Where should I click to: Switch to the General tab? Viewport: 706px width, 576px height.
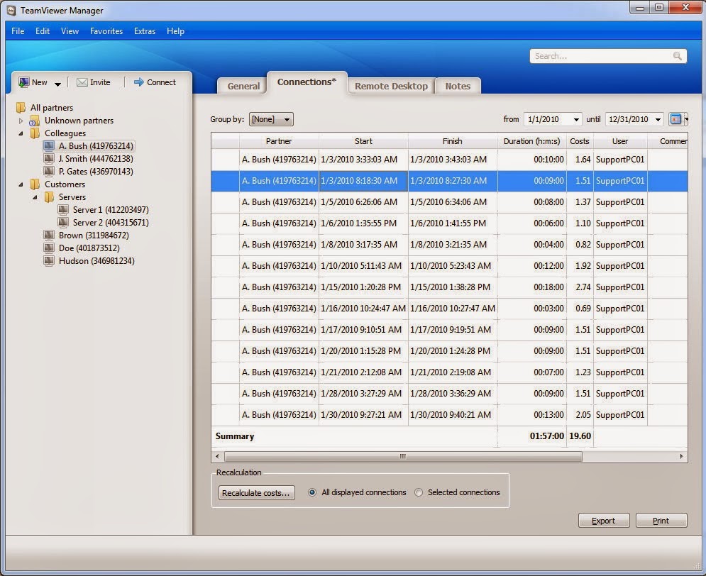pos(243,86)
